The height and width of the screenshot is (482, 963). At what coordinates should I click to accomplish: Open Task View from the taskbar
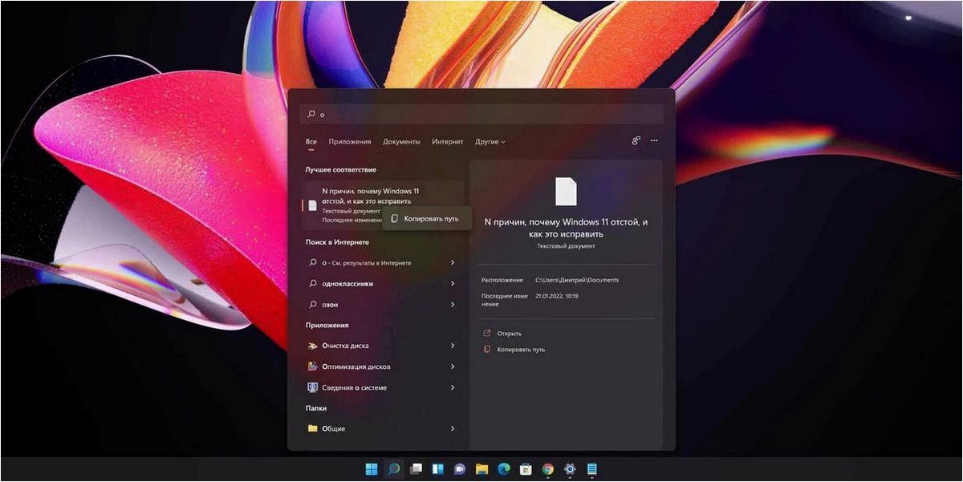[416, 469]
